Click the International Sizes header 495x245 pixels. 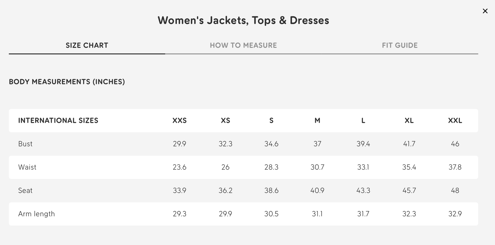[58, 121]
